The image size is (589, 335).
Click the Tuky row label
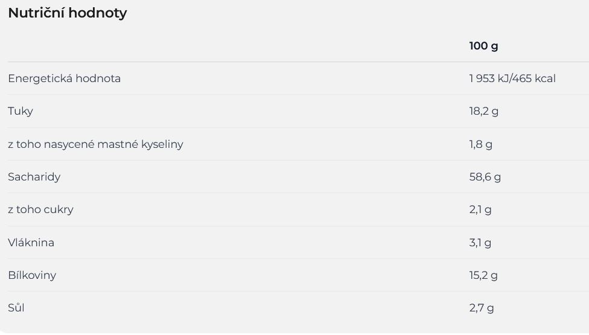tap(21, 111)
